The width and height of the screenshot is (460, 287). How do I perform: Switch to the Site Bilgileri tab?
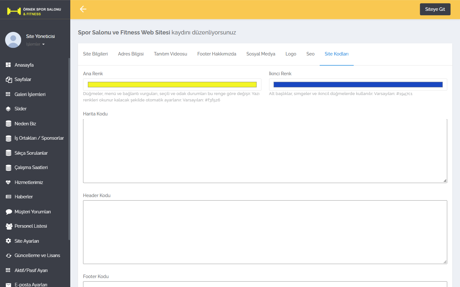point(96,54)
